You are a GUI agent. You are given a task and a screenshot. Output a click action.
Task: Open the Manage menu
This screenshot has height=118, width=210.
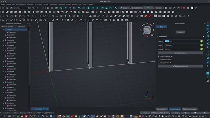point(74,4)
